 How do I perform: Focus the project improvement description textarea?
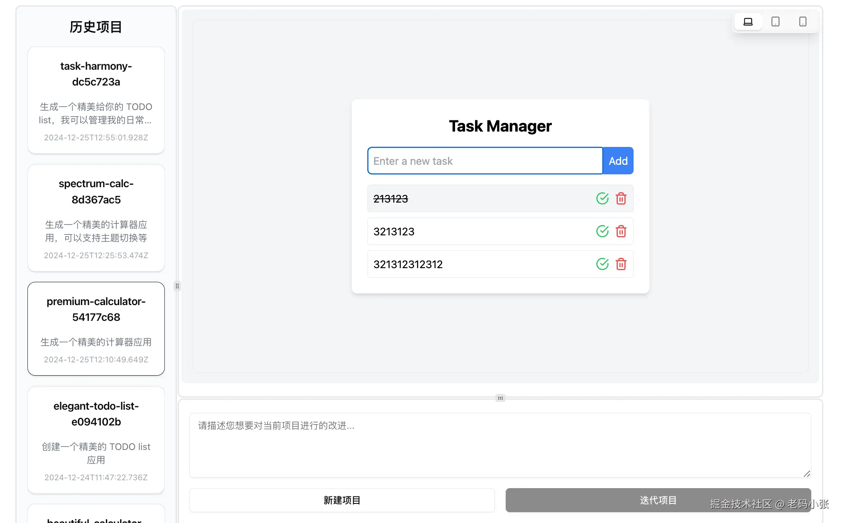[500, 445]
